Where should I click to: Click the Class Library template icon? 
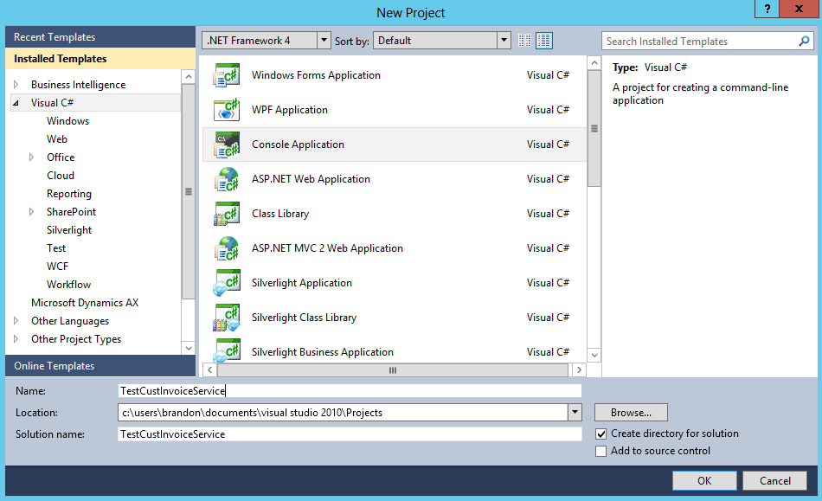click(227, 213)
